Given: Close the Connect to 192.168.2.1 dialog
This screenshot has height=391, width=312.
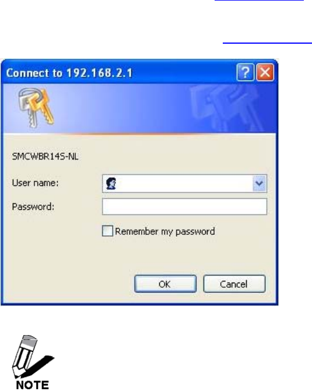Looking at the screenshot, I should tap(265, 72).
